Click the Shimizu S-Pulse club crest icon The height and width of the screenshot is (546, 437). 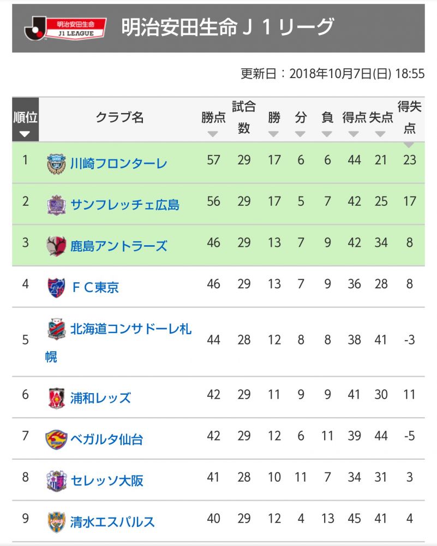[x=56, y=521]
